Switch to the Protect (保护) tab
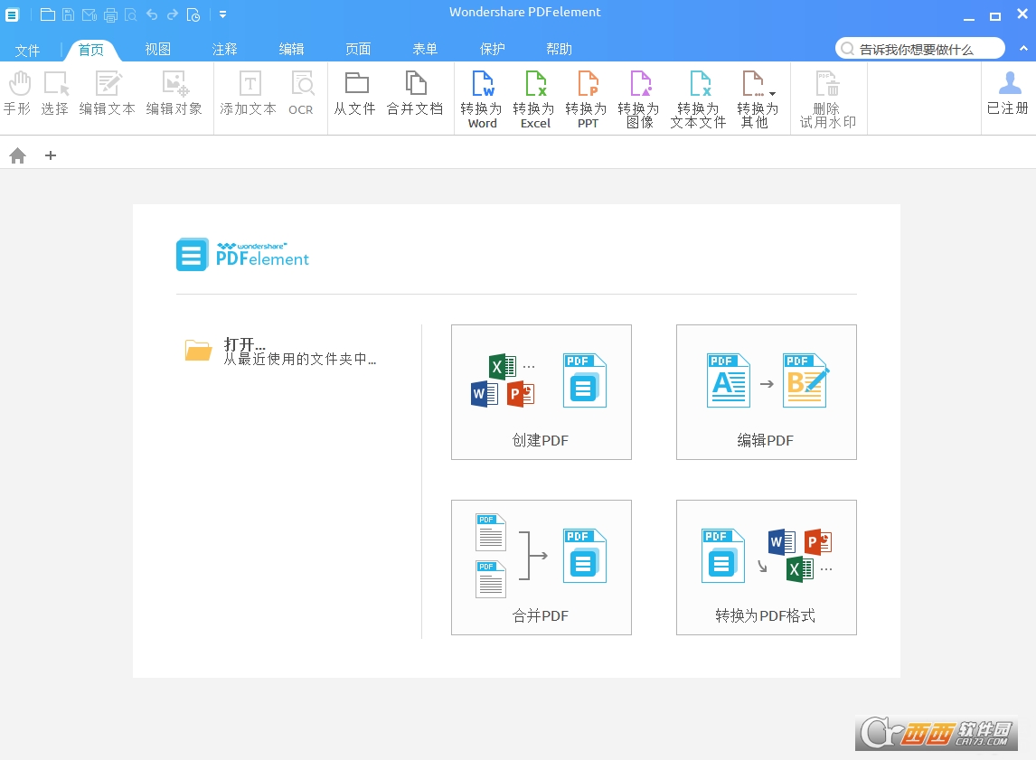The width and height of the screenshot is (1036, 760). click(x=492, y=50)
